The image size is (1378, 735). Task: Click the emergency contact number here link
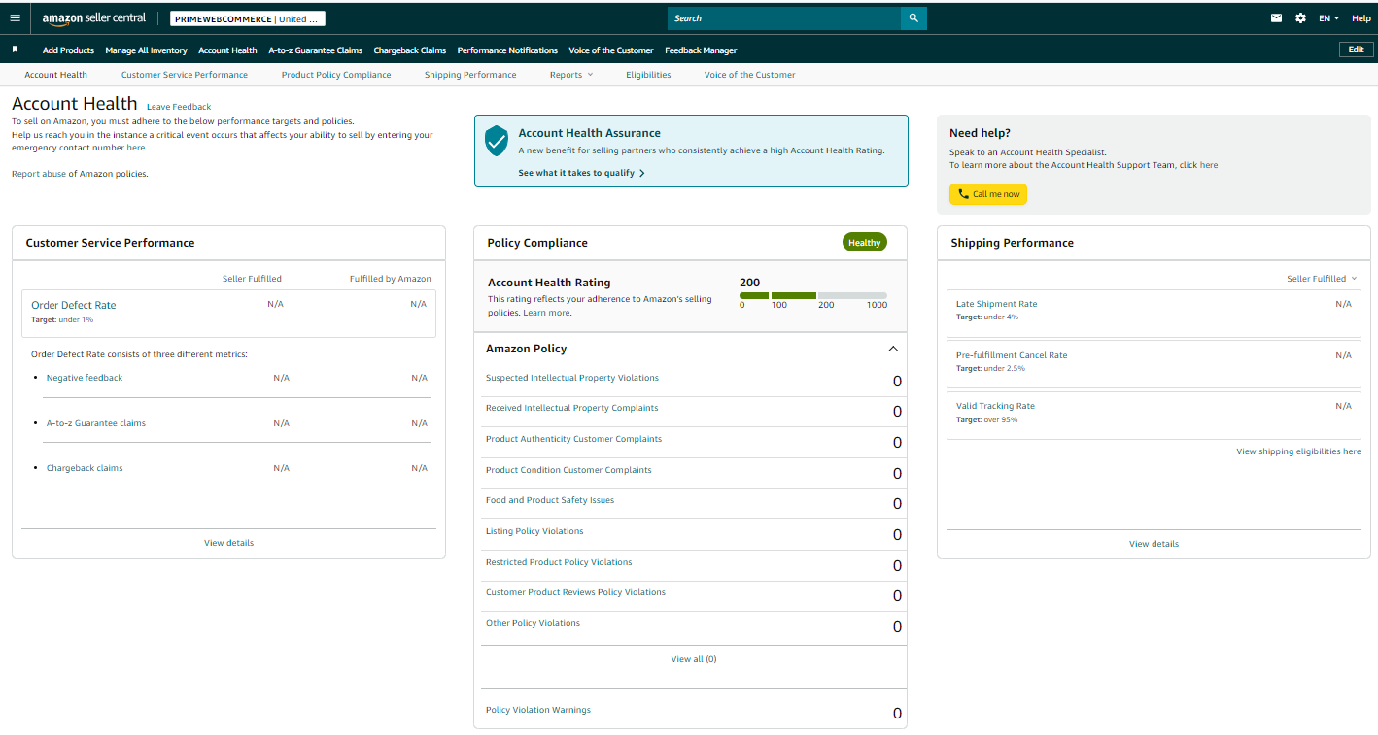pos(135,148)
